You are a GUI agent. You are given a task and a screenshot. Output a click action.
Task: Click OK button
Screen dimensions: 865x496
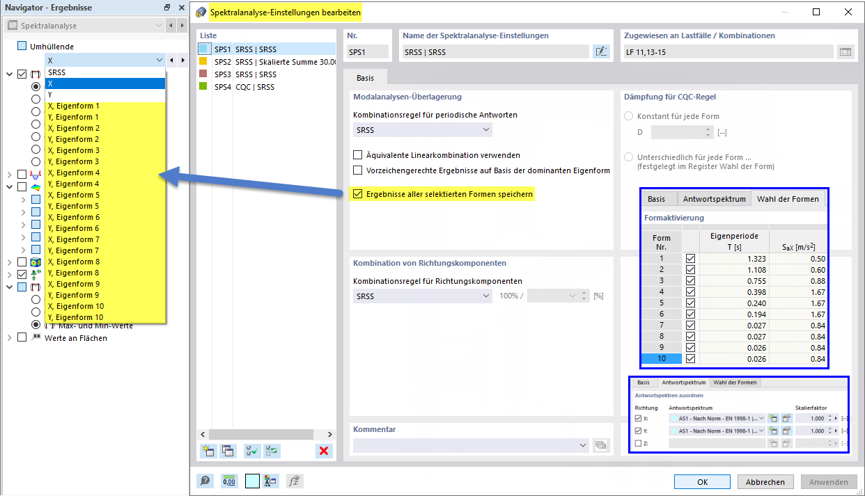click(703, 481)
